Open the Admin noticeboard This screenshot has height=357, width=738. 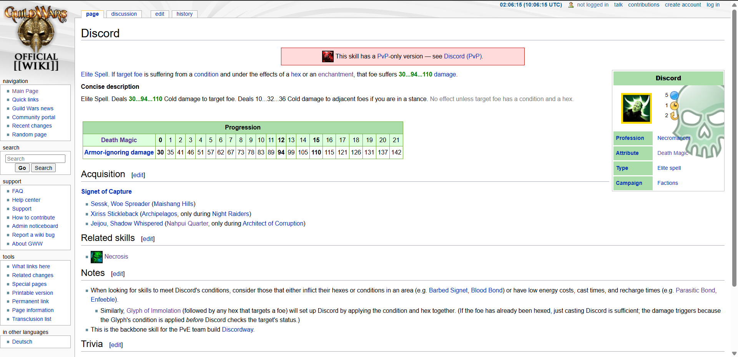(x=35, y=226)
